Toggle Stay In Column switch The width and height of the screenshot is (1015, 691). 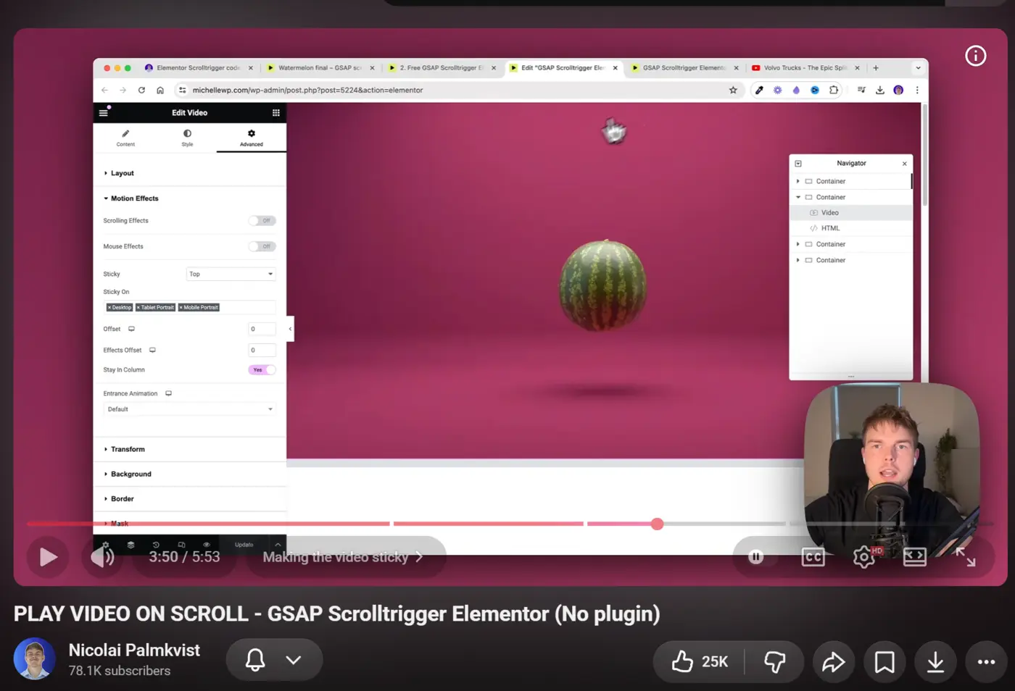point(262,370)
